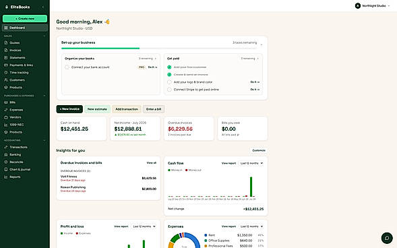Collapse the Set up your business panel
This screenshot has height=248, width=397.
click(262, 44)
